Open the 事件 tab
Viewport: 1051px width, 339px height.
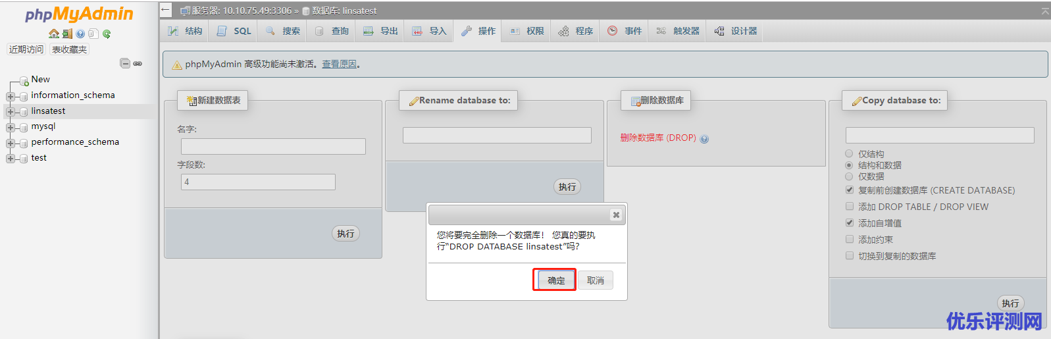pyautogui.click(x=624, y=31)
